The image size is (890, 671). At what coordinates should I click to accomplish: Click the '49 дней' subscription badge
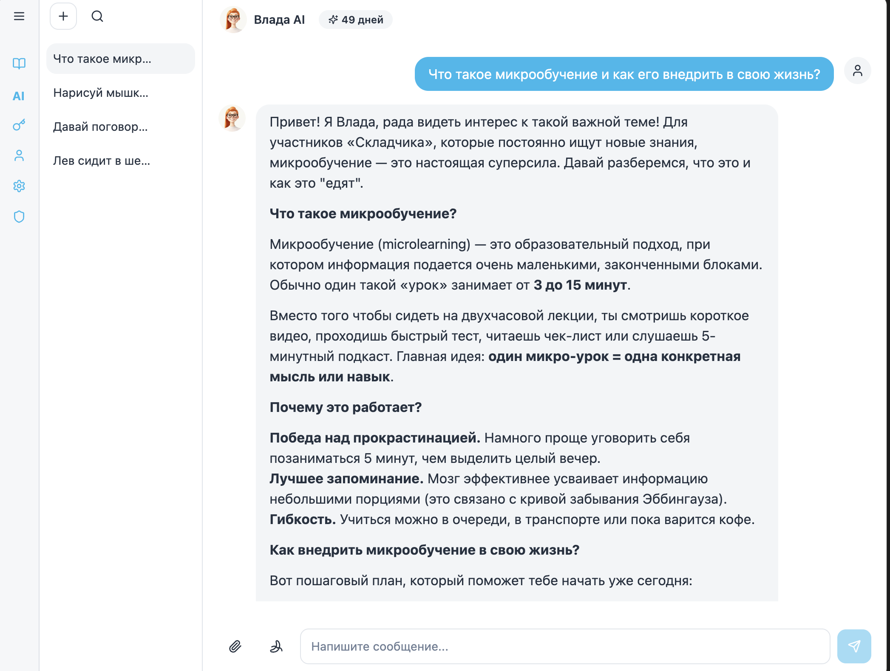(356, 20)
